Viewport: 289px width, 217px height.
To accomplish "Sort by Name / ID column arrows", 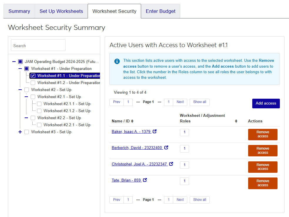I will pos(132,121).
